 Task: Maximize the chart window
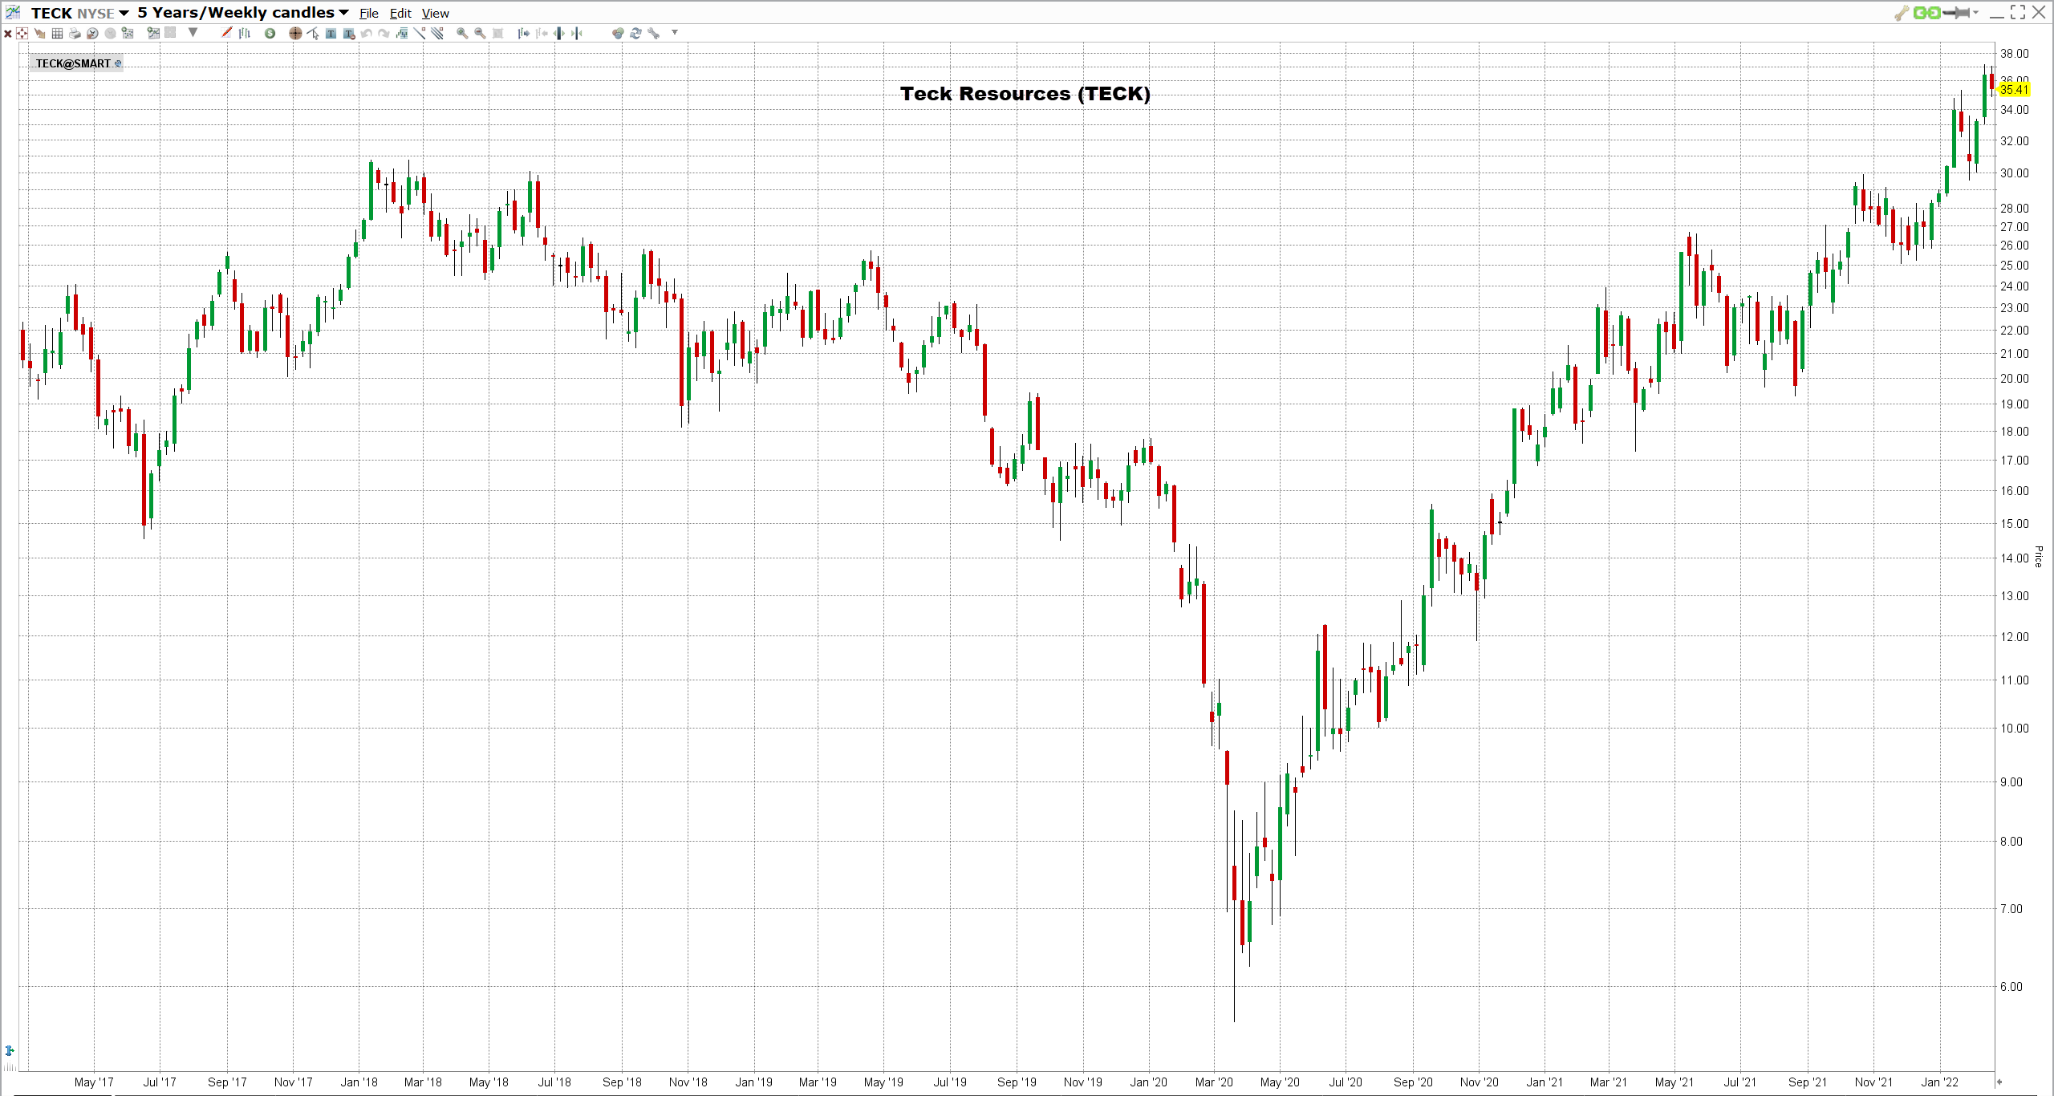[x=2019, y=12]
